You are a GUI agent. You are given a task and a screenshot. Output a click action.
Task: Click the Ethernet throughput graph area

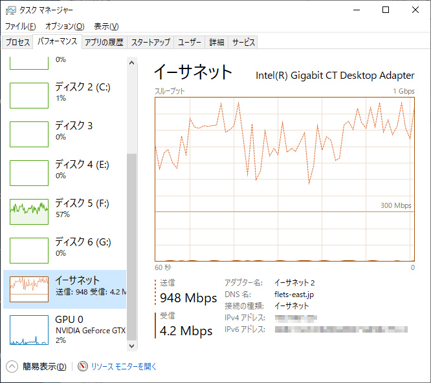pyautogui.click(x=285, y=179)
